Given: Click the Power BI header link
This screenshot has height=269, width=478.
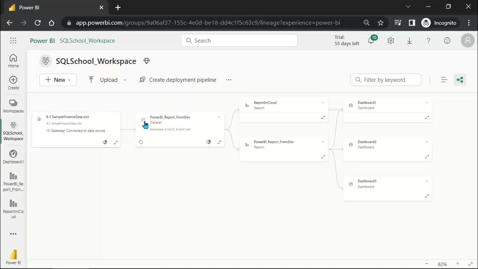Looking at the screenshot, I should [x=42, y=40].
